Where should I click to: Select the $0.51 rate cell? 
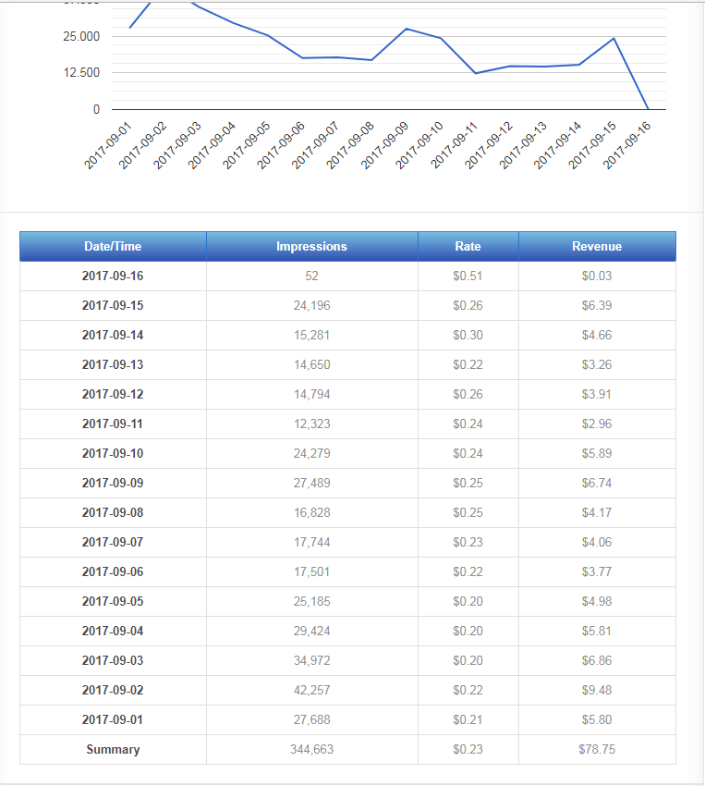468,276
